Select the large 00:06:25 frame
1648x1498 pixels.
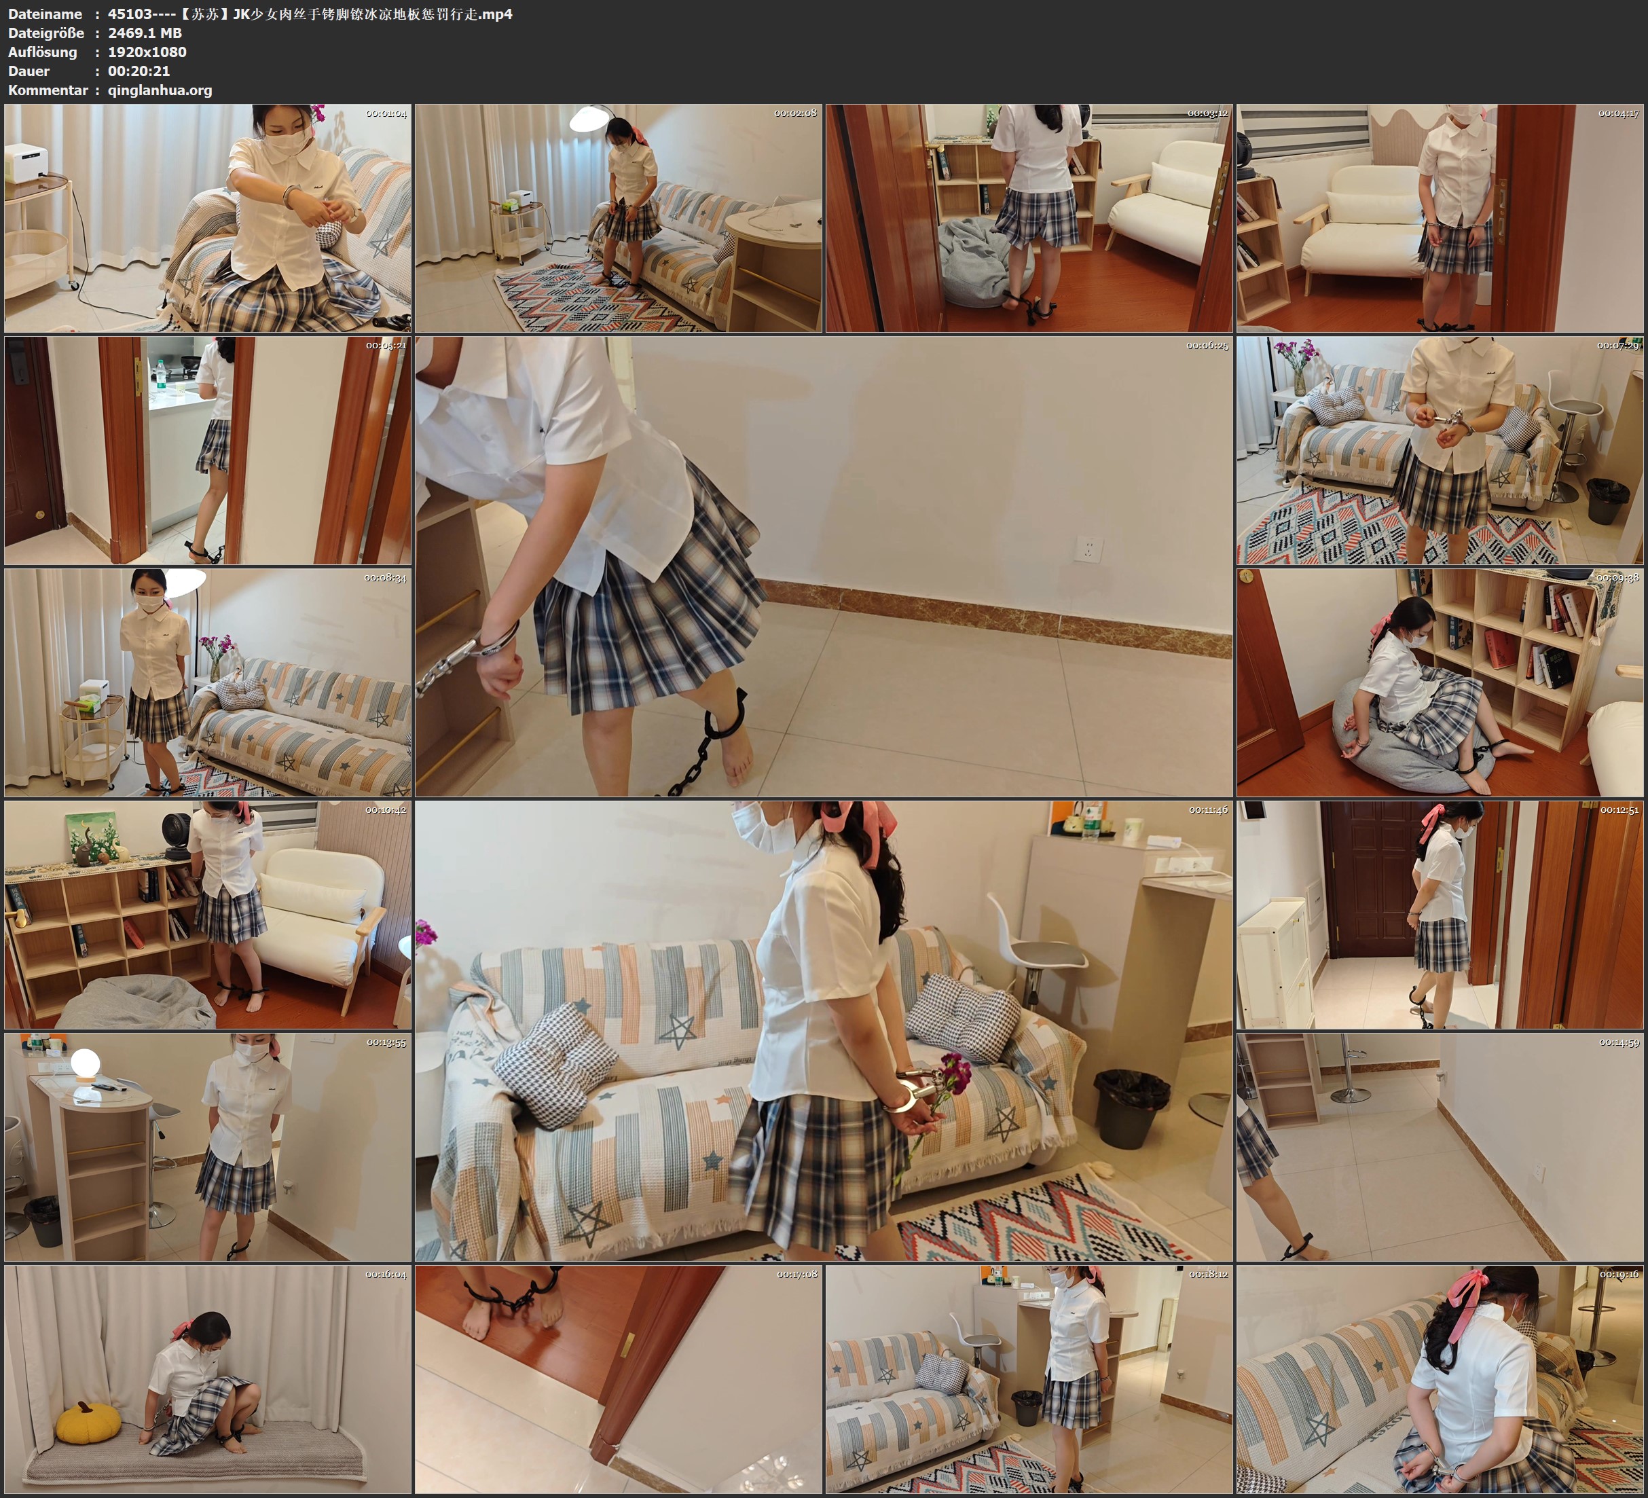click(823, 566)
